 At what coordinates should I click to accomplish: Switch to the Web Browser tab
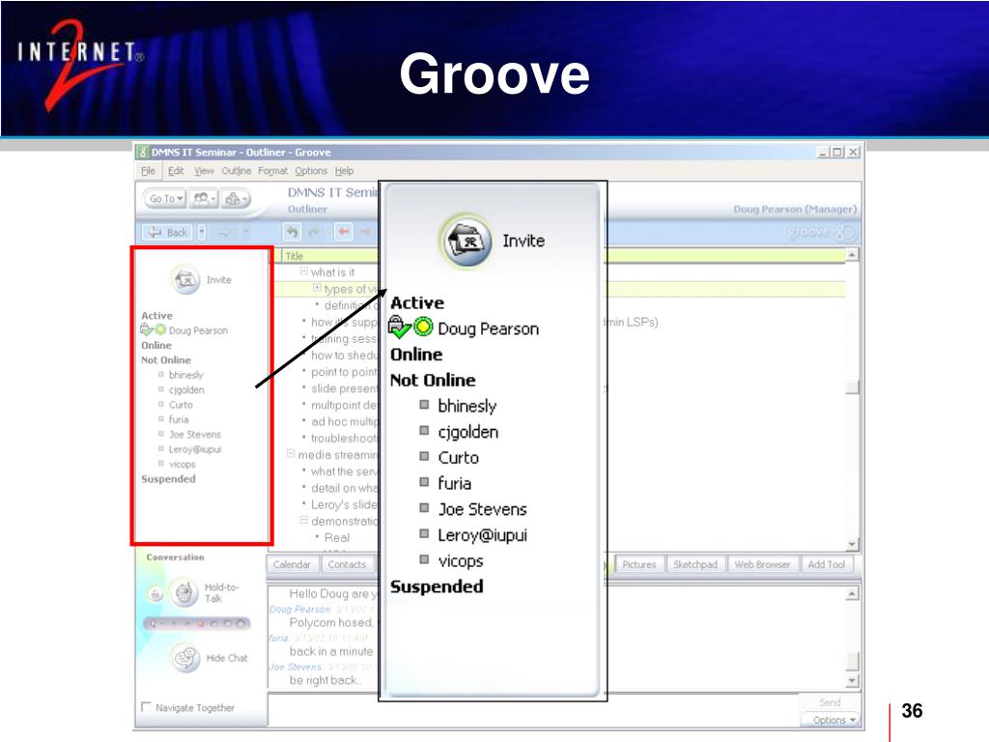click(x=763, y=564)
